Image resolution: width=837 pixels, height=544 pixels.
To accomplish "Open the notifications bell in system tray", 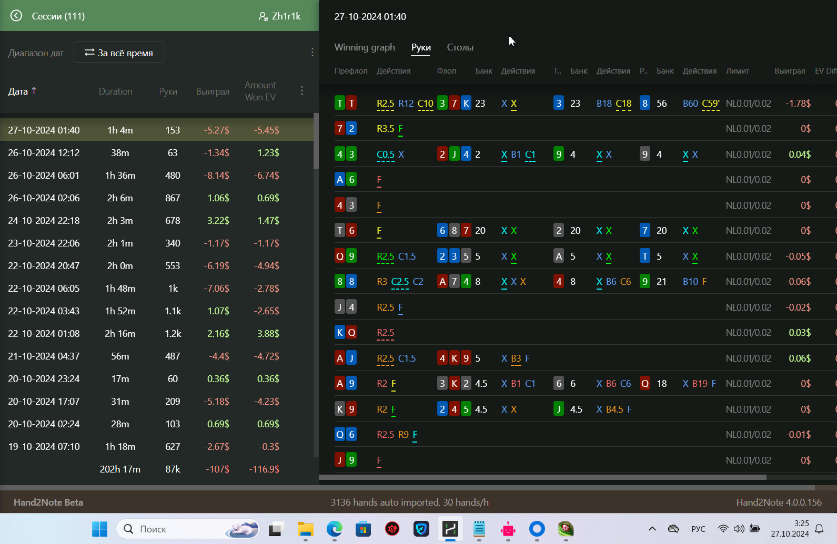I will [819, 529].
